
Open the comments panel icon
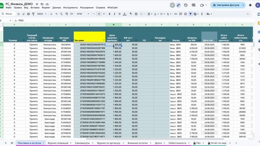click(x=193, y=5)
